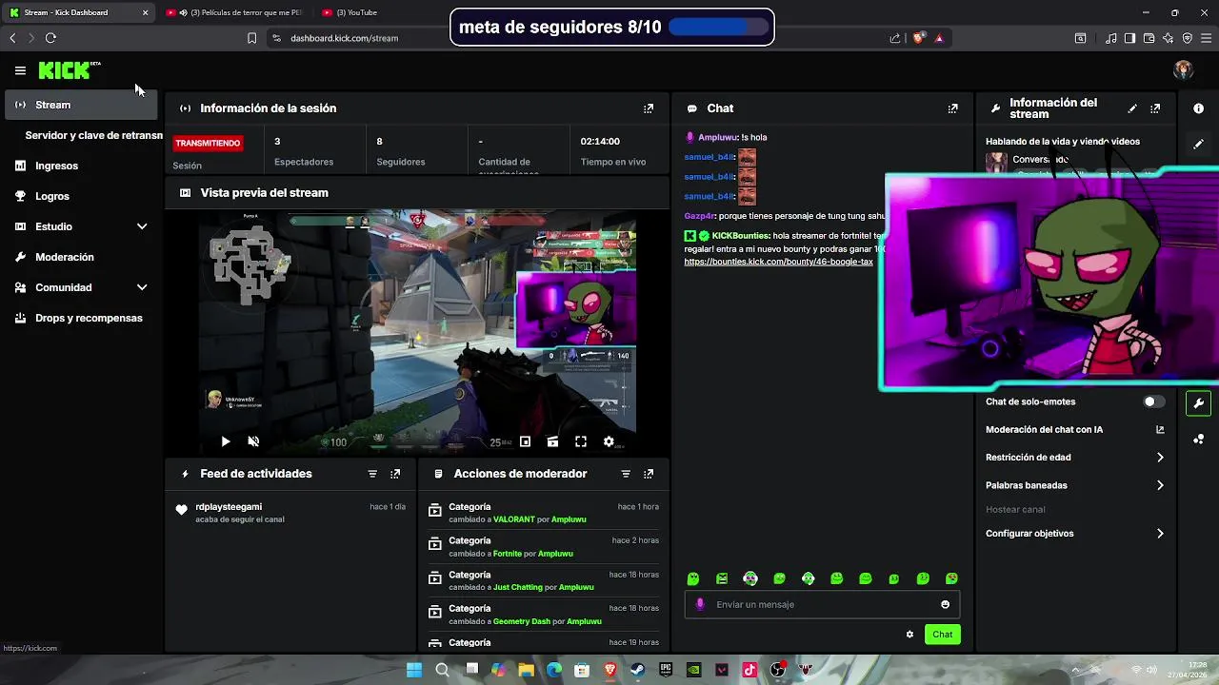Pop out the Feed de actividades panel
Viewport: 1219px width, 685px height.
coord(395,474)
